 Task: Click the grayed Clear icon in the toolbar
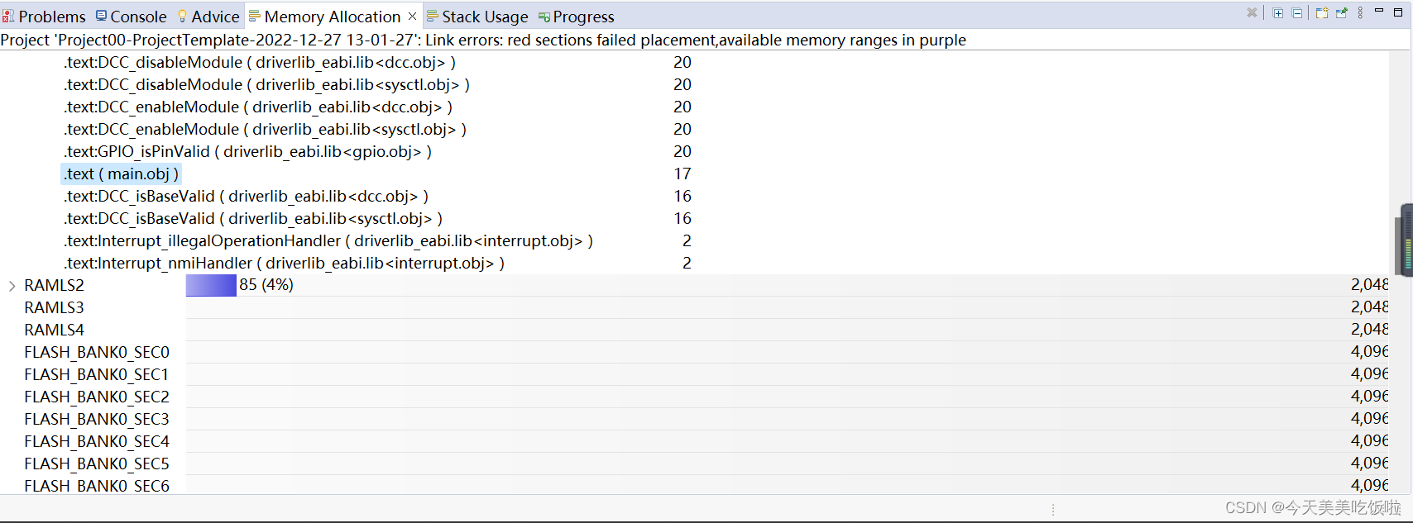coord(1252,12)
